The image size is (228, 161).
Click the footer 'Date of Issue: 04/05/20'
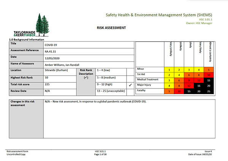(x=200, y=154)
